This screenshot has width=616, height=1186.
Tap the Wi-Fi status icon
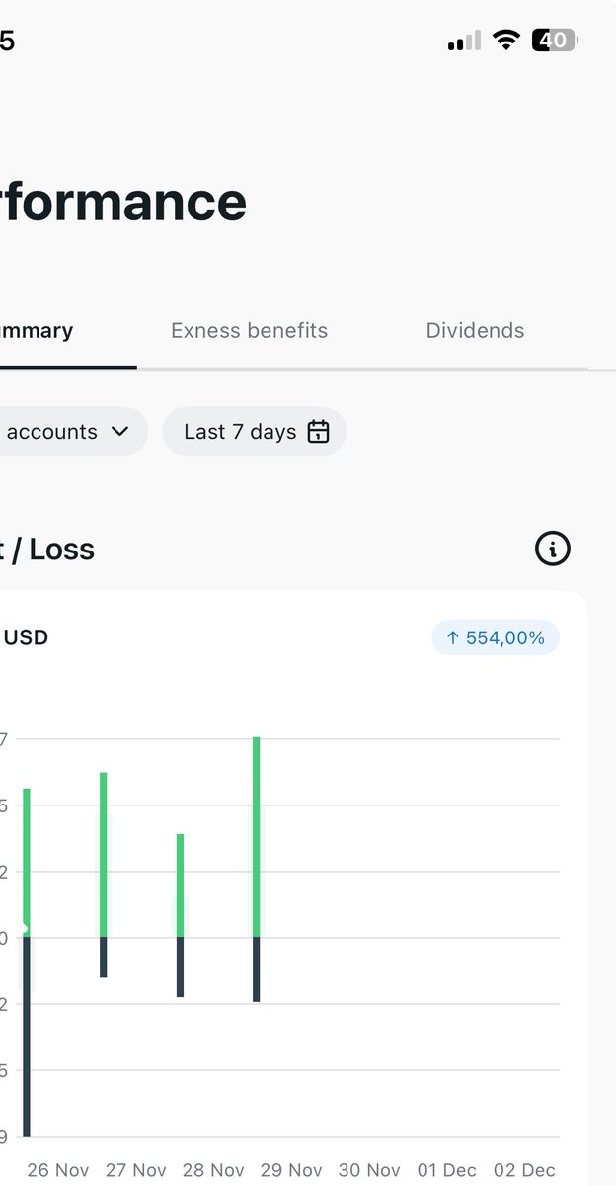[x=506, y=41]
